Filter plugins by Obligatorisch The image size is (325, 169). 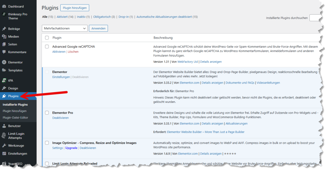(x=102, y=17)
